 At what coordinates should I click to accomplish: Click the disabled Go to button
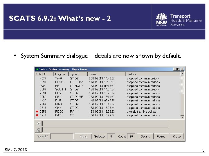[x=42, y=136]
